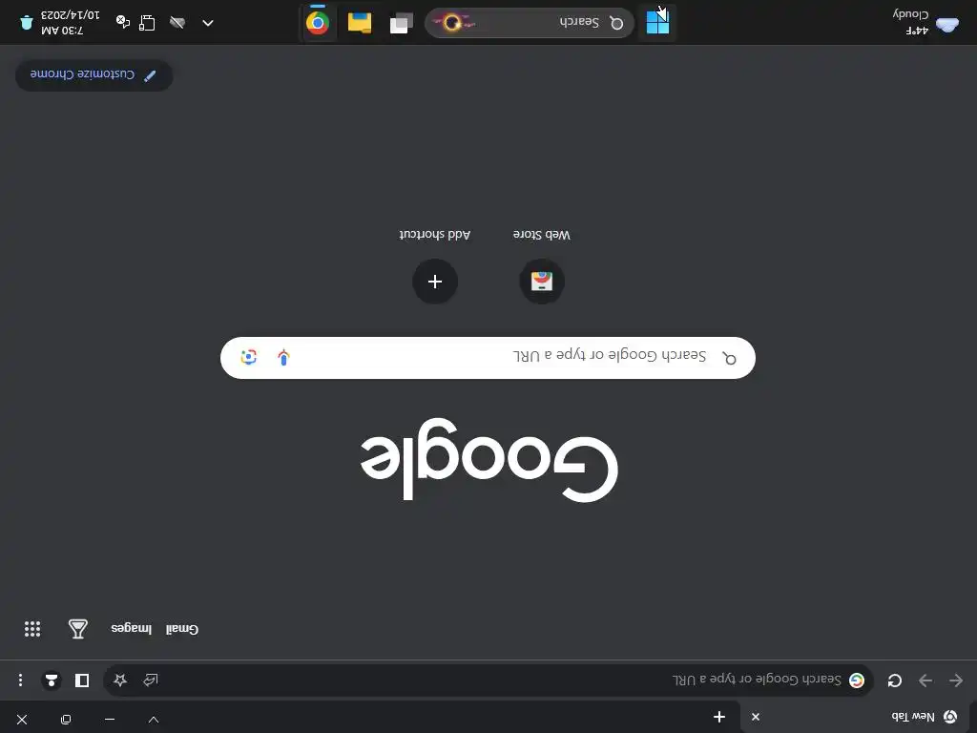Image resolution: width=977 pixels, height=733 pixels.
Task: Focus the Chrome address bar
Action: point(488,680)
